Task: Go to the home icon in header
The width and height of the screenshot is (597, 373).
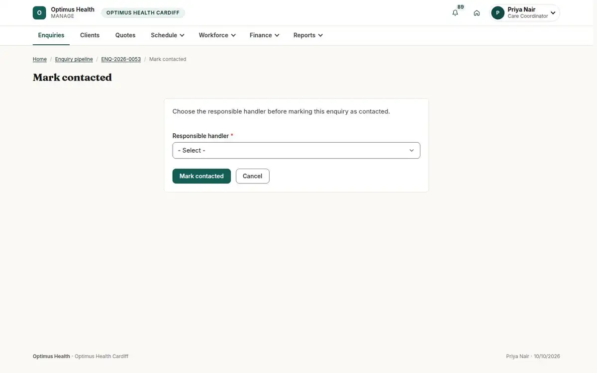Action: [x=477, y=13]
